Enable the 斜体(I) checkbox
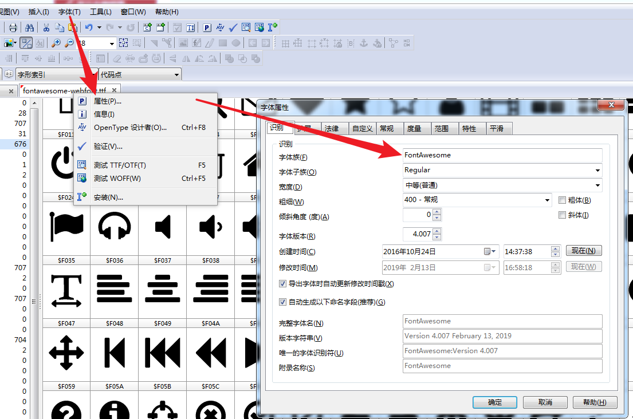The height and width of the screenshot is (419, 633). [561, 214]
